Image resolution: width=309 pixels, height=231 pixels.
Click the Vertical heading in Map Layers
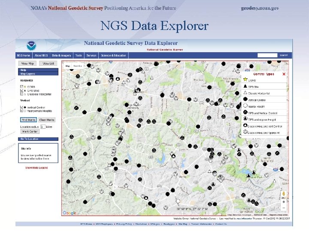tap(25, 101)
